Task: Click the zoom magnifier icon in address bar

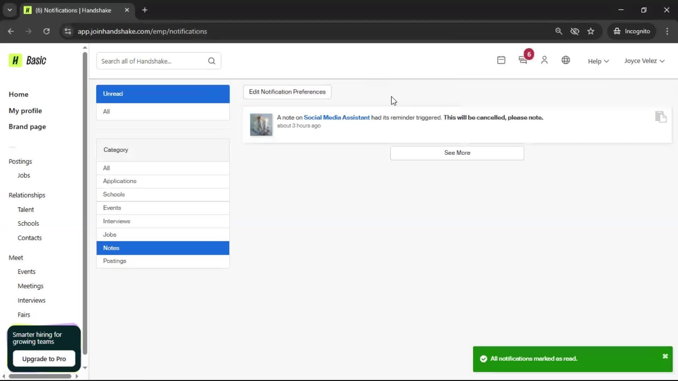Action: coord(559,31)
